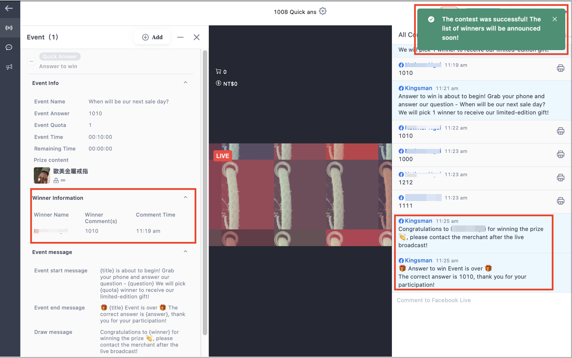572x358 pixels.
Task: Click Remaining Time value 00:00:00
Action: (x=100, y=149)
